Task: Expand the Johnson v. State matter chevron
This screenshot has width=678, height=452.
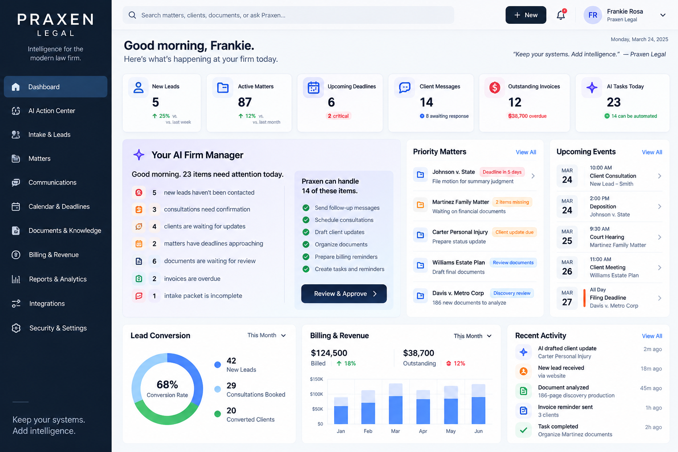Action: [533, 176]
